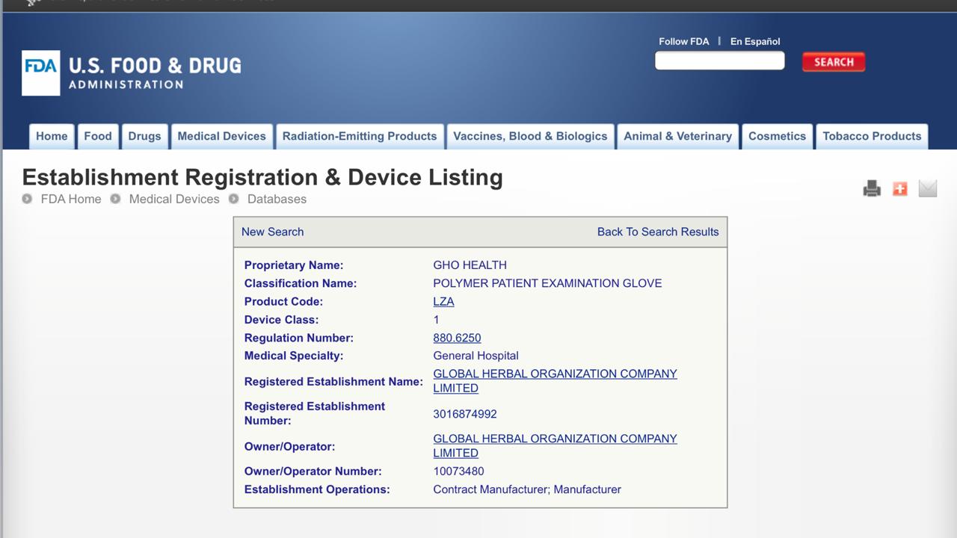Open the Drugs tab

pos(144,136)
